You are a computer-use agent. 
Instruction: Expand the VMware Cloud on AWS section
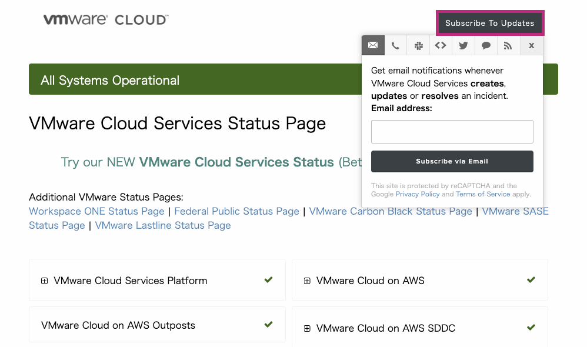(x=306, y=281)
